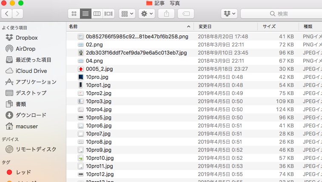Click the size value 109 KB
This screenshot has width=322, height=182.
click(285, 101)
